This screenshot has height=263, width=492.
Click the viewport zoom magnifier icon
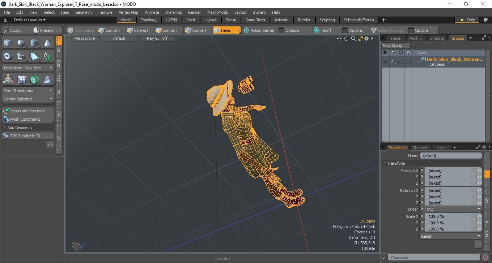coord(353,39)
